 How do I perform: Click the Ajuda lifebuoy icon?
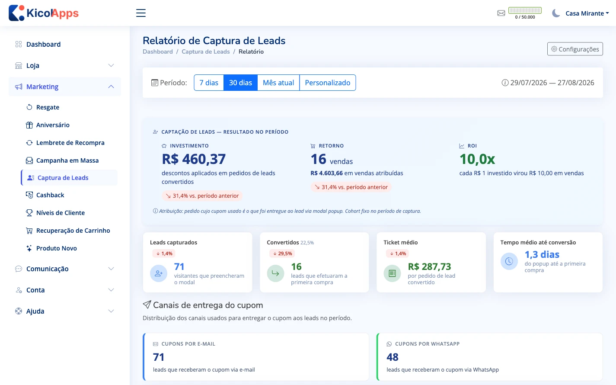(19, 311)
